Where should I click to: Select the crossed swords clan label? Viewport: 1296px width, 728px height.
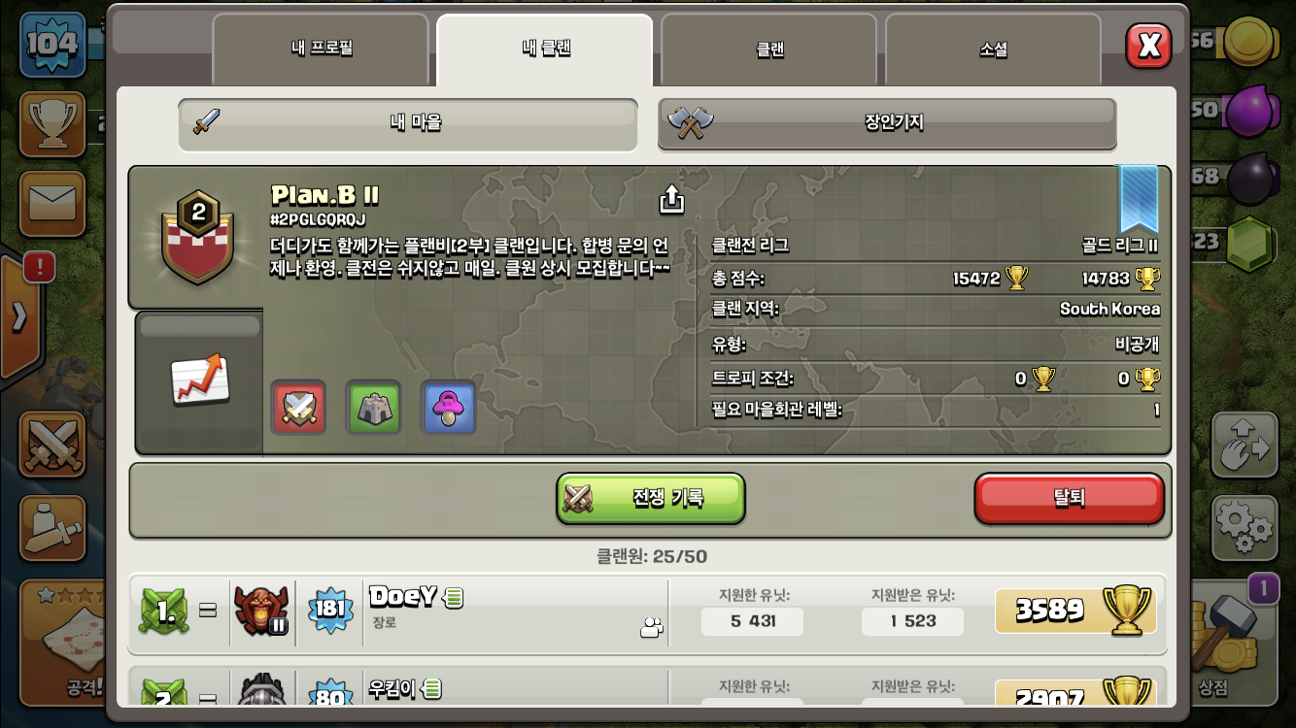click(x=298, y=407)
